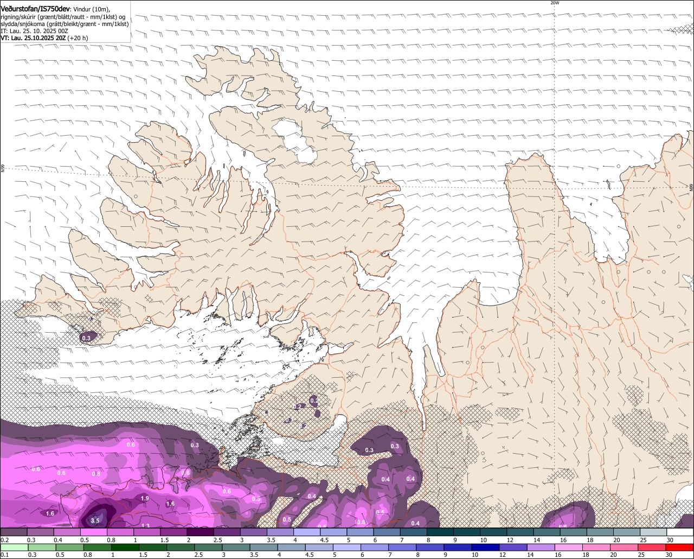Screen dimensions: 694x559
Task: Click the 3.5 precipitation value on the map
Action: [95, 520]
